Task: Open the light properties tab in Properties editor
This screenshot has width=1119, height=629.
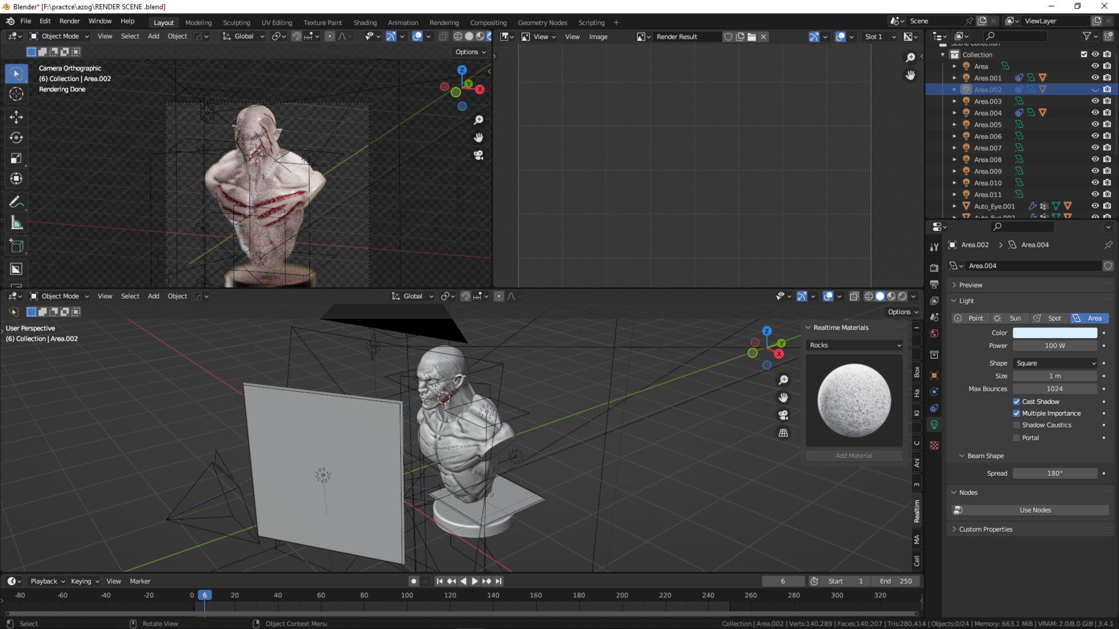Action: coord(934,425)
